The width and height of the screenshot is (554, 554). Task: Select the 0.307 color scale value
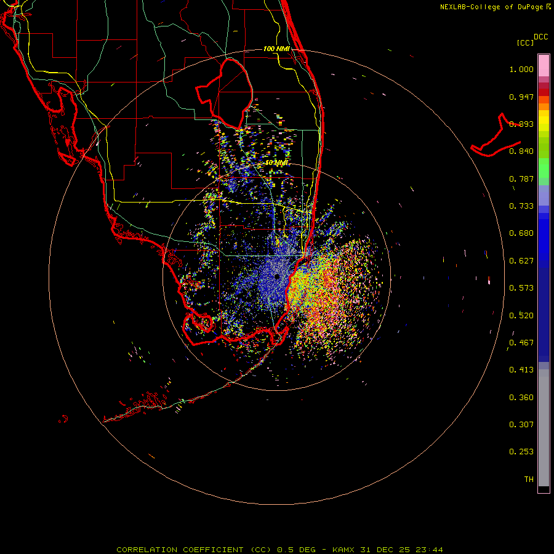521,425
